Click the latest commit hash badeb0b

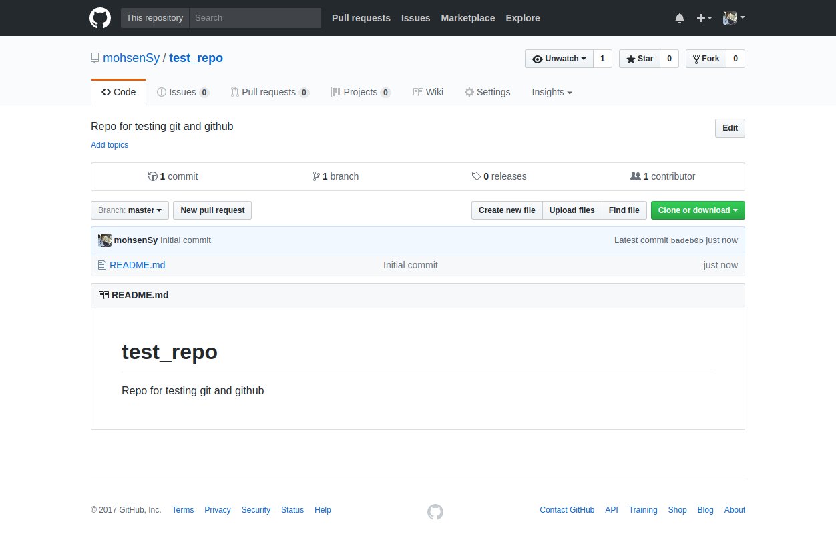[x=687, y=240]
